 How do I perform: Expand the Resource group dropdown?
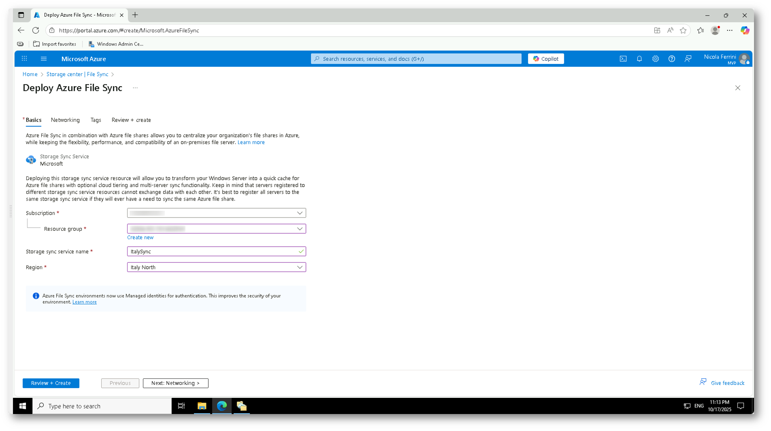(217, 229)
